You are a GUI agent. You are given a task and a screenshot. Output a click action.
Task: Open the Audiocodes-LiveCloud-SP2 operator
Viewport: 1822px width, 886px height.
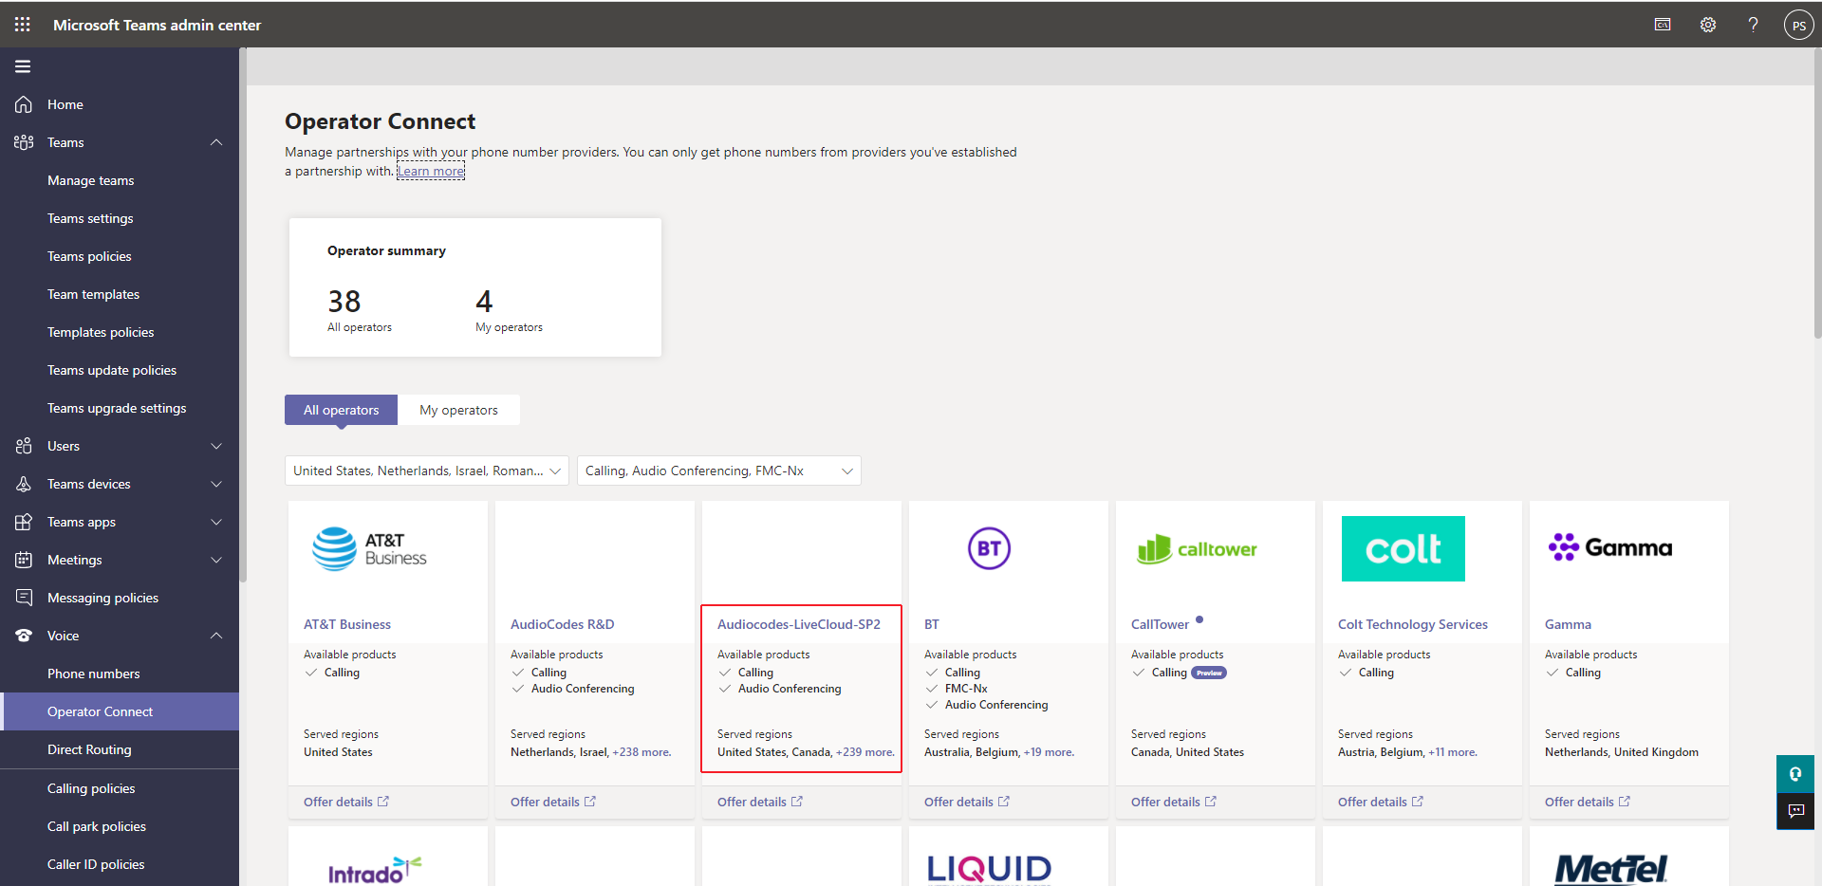798,624
